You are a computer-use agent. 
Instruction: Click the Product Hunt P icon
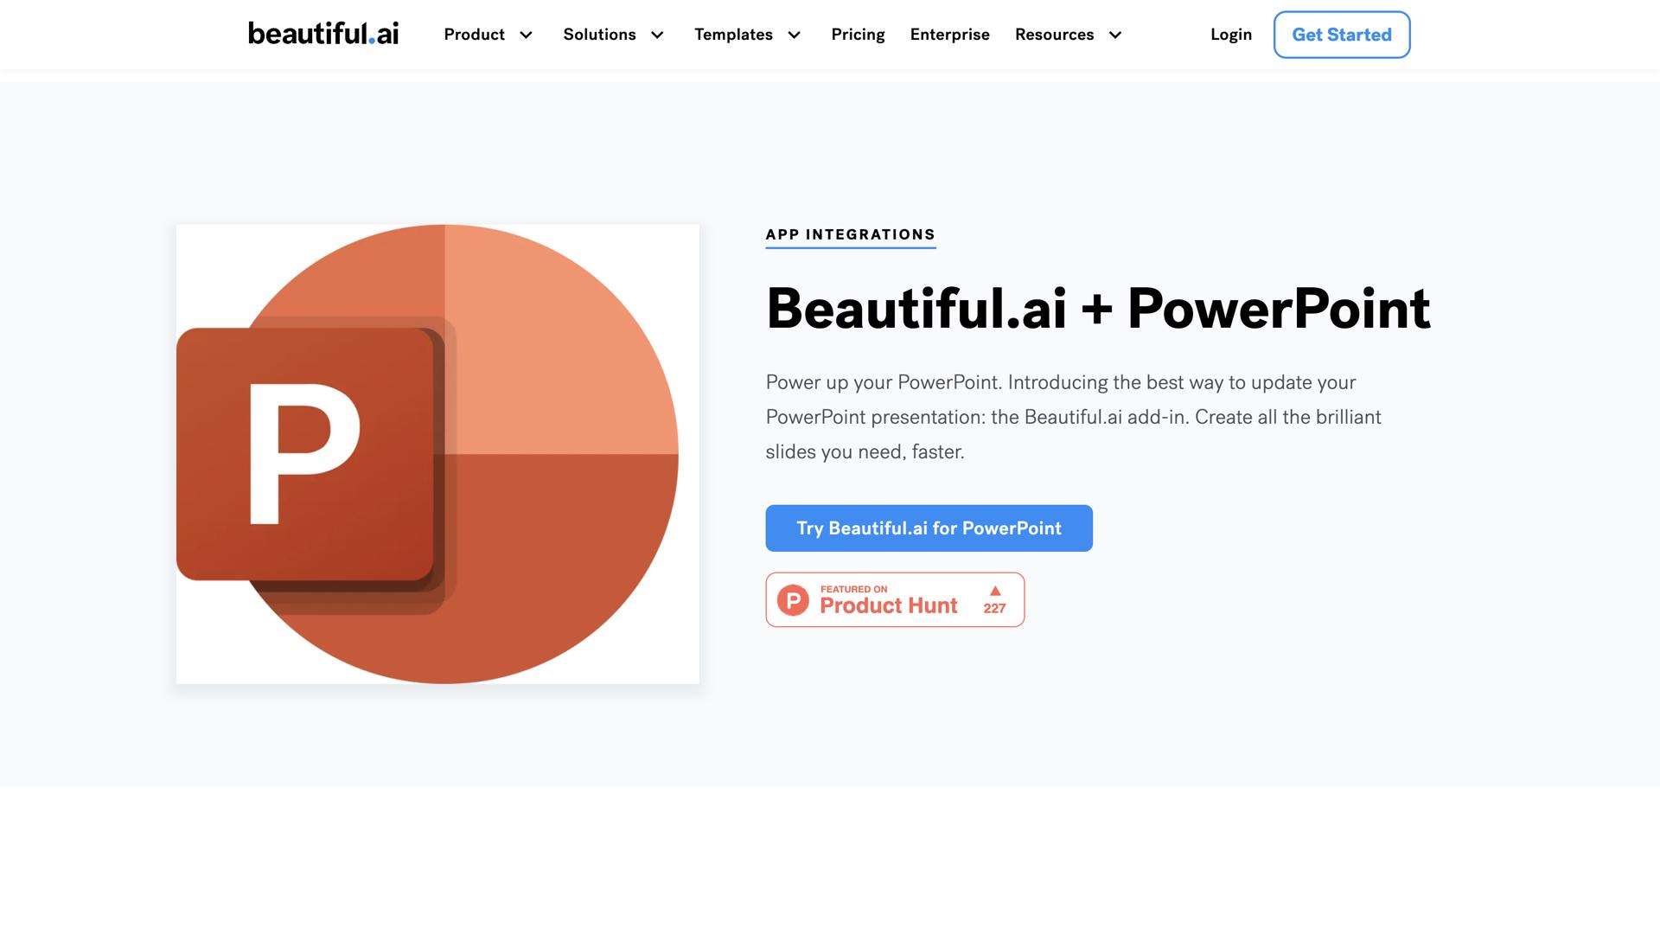[794, 599]
